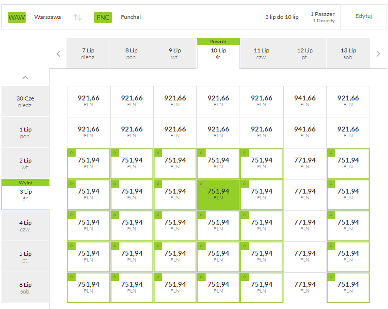Select return date tab 13 Lip sob.
Viewport: 388px width, 309px height.
(x=348, y=53)
